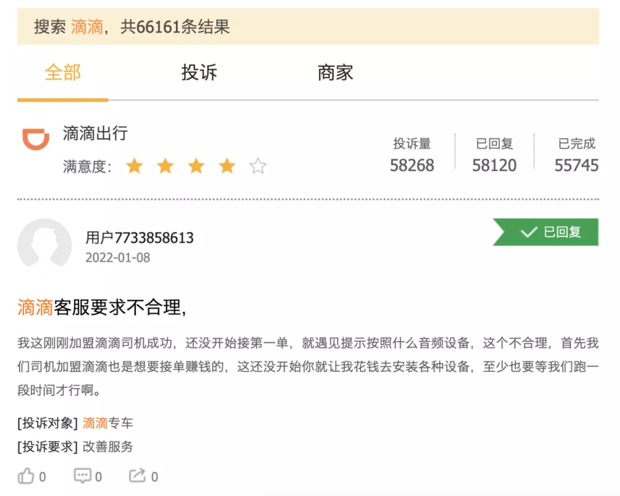Switch to the 商家 tab
Viewport: 620px width, 496px height.
pos(335,73)
